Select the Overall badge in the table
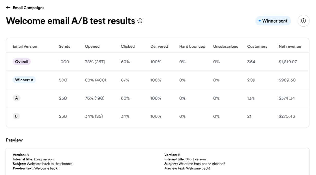Image resolution: width=316 pixels, height=175 pixels. click(x=22, y=62)
